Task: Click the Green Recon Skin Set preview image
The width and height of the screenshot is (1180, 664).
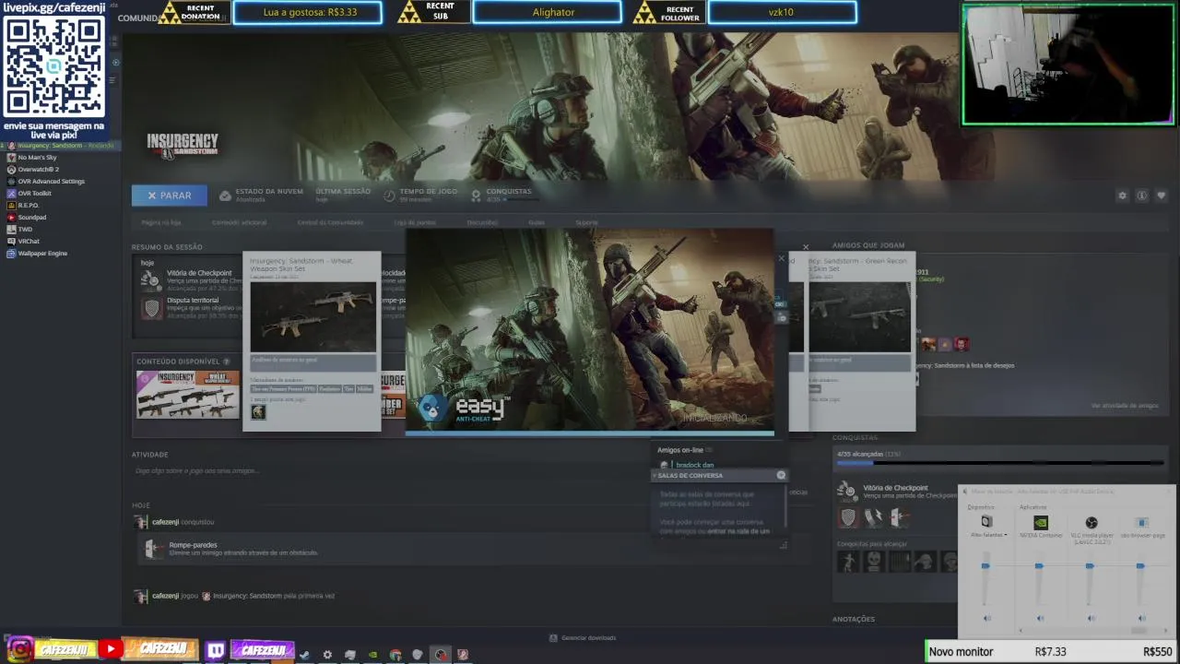Action: [x=859, y=317]
